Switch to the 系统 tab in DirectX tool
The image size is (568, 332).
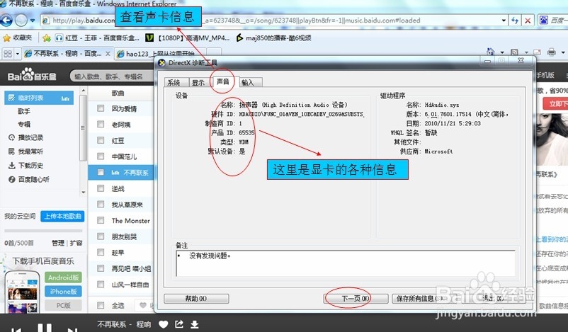176,82
